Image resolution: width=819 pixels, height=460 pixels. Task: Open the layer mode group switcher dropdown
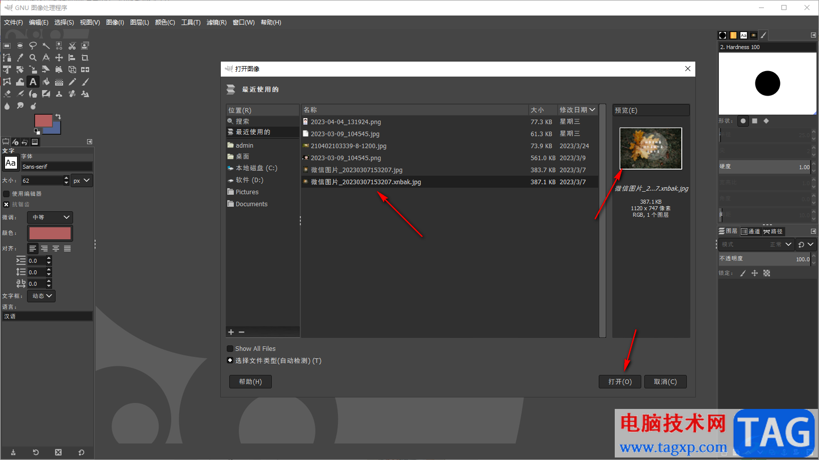pos(805,244)
